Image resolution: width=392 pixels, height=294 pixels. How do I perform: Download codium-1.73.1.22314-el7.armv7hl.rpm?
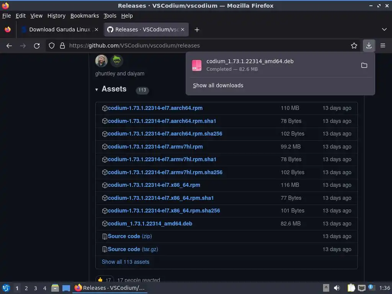(155, 147)
